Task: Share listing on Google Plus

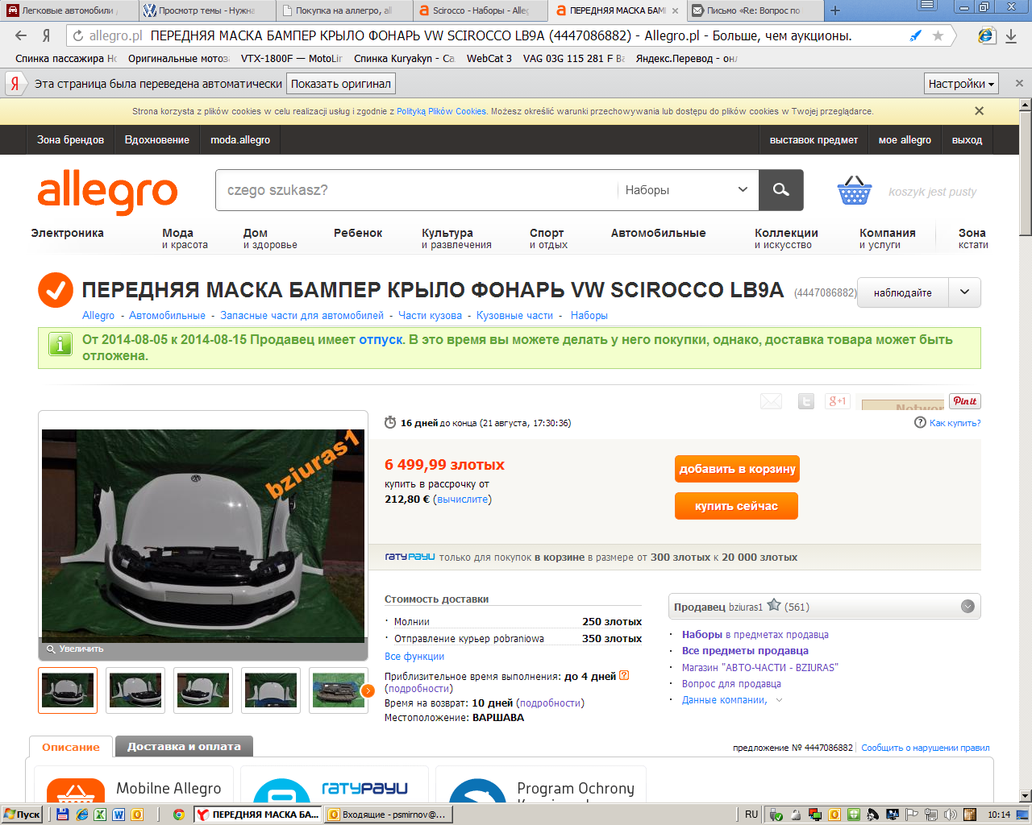Action: [838, 401]
